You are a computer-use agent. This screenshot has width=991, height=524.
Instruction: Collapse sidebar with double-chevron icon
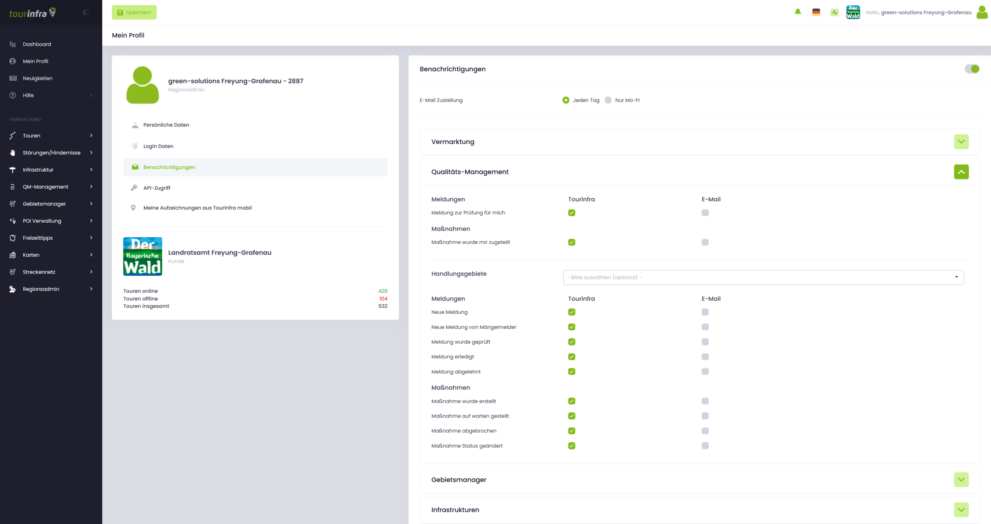[x=86, y=12]
